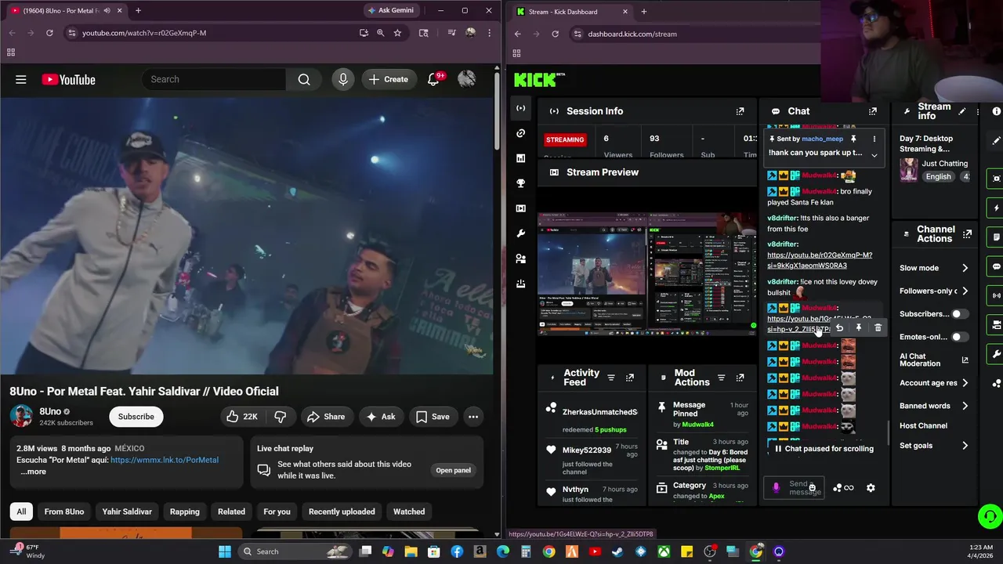Click the Stream Preview thumbnail
The image size is (1003, 564).
pos(647,274)
